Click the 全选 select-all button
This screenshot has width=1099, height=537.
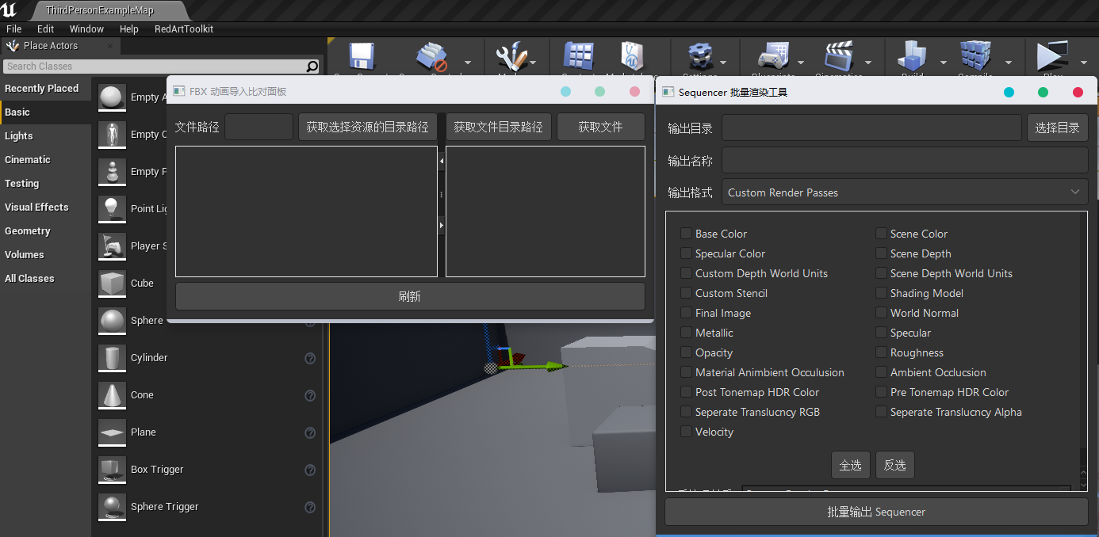click(x=850, y=465)
